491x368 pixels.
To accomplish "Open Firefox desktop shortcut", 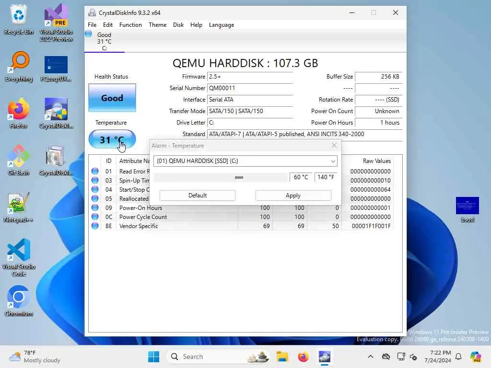I will [19, 113].
